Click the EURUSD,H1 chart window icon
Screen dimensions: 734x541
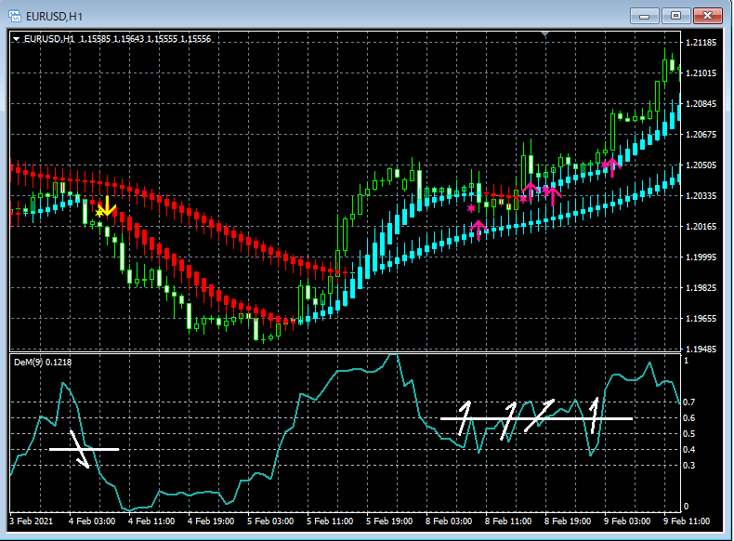coord(15,16)
